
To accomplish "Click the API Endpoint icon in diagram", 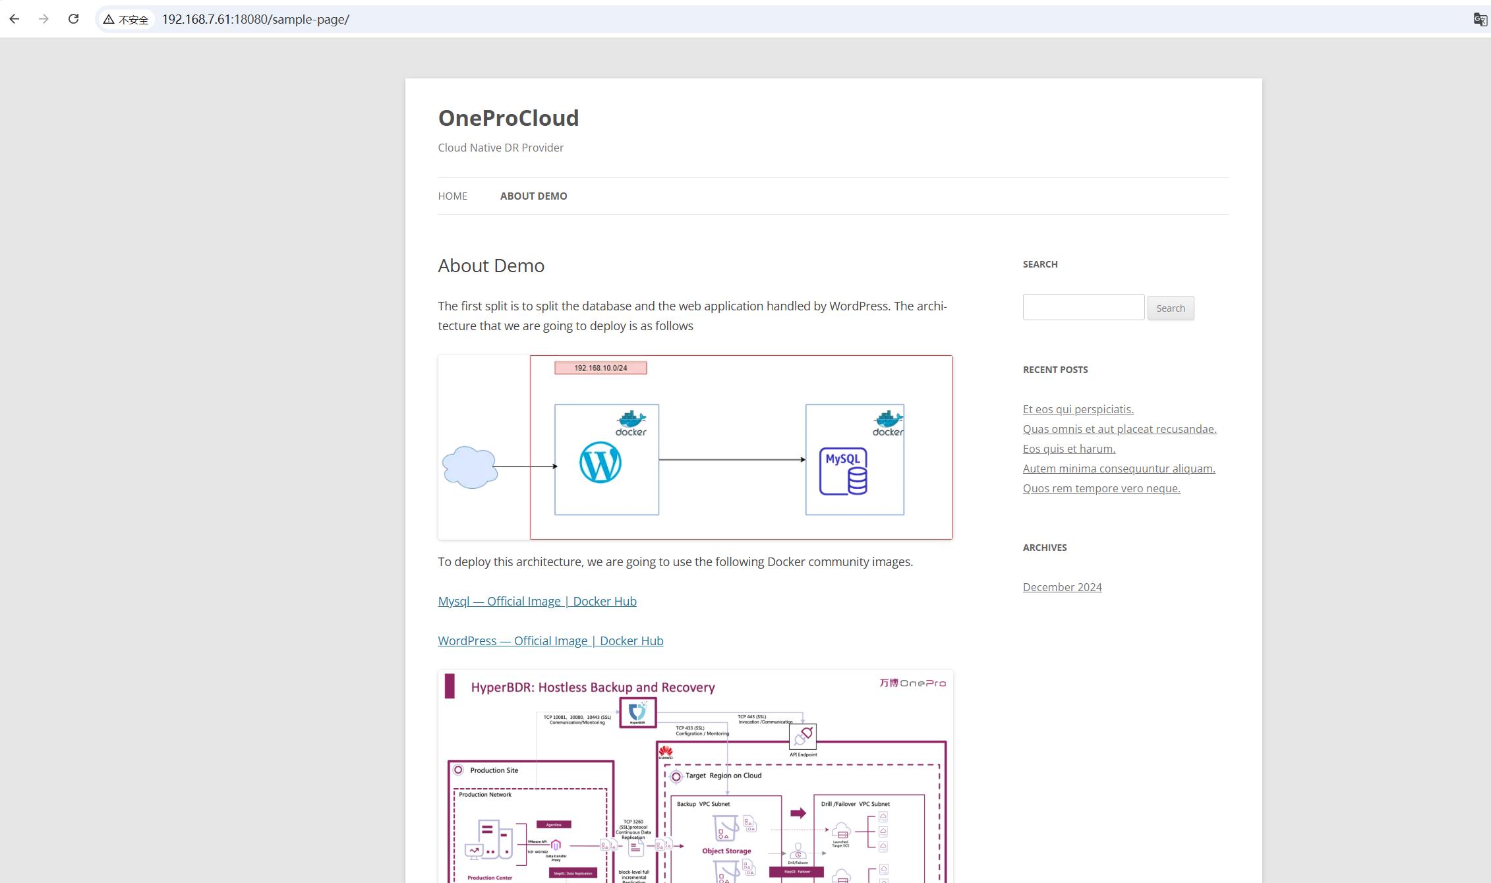I will pyautogui.click(x=803, y=737).
